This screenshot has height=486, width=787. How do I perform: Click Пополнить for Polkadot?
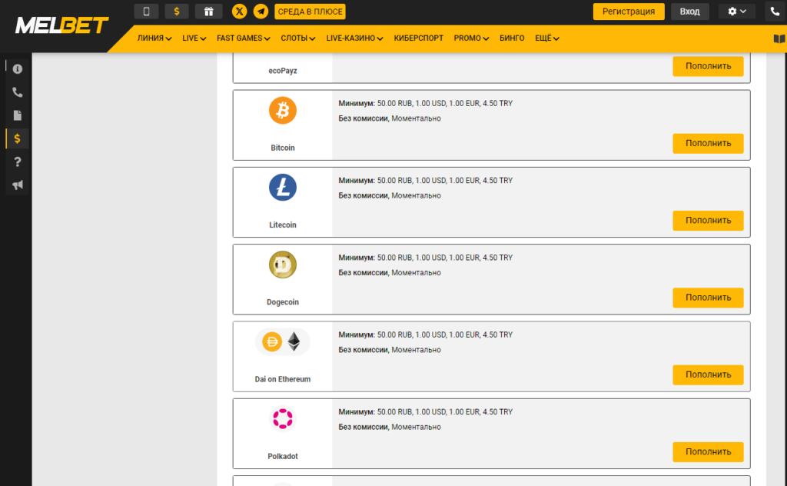point(708,452)
